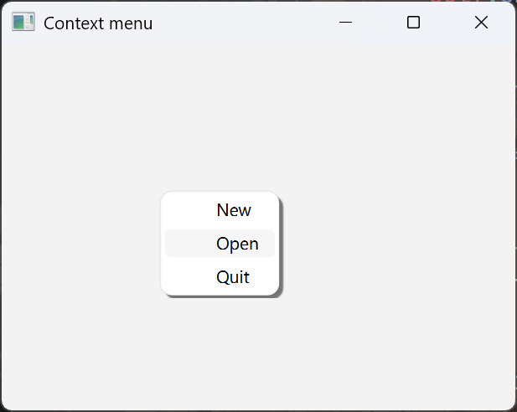Click the Context menu app icon
Viewport: 517px width, 412px height.
(x=23, y=23)
